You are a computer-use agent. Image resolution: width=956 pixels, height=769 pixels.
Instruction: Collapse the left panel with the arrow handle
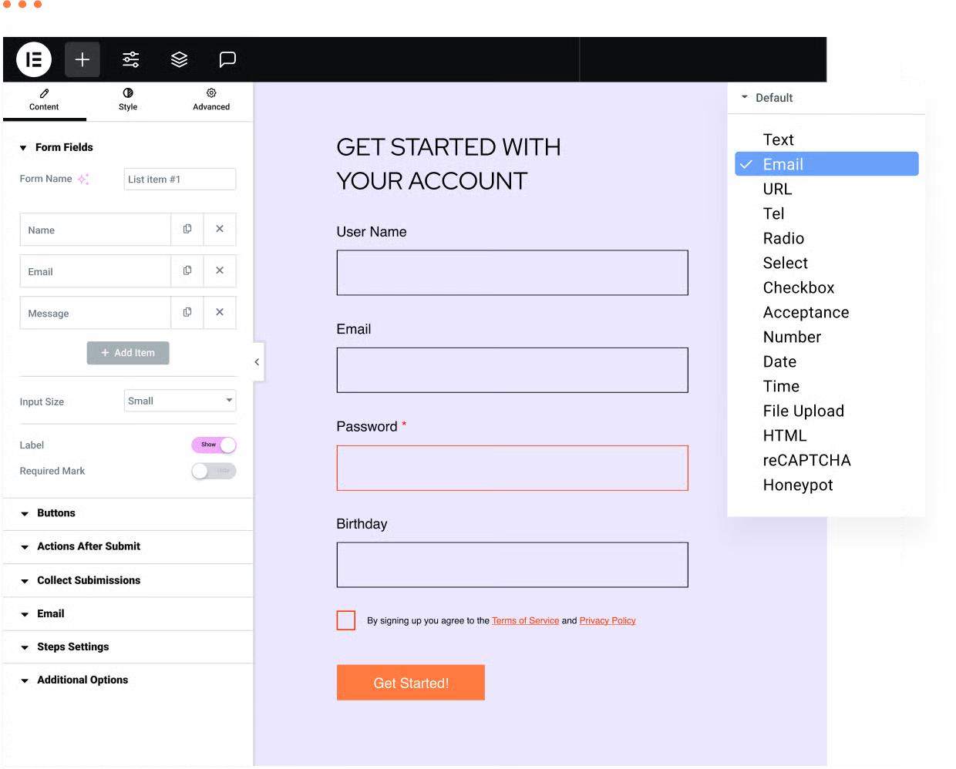(x=257, y=361)
